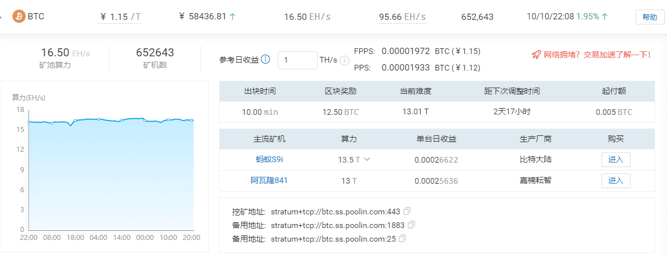Copy the port 443 mining address
The image size is (667, 257).
coord(407,212)
